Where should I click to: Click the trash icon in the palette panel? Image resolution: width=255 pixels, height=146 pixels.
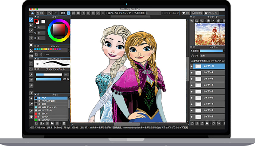[41, 54]
